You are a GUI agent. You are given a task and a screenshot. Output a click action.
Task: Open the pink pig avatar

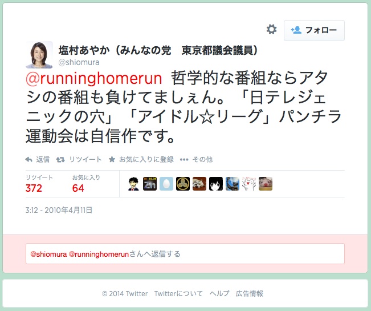266,184
